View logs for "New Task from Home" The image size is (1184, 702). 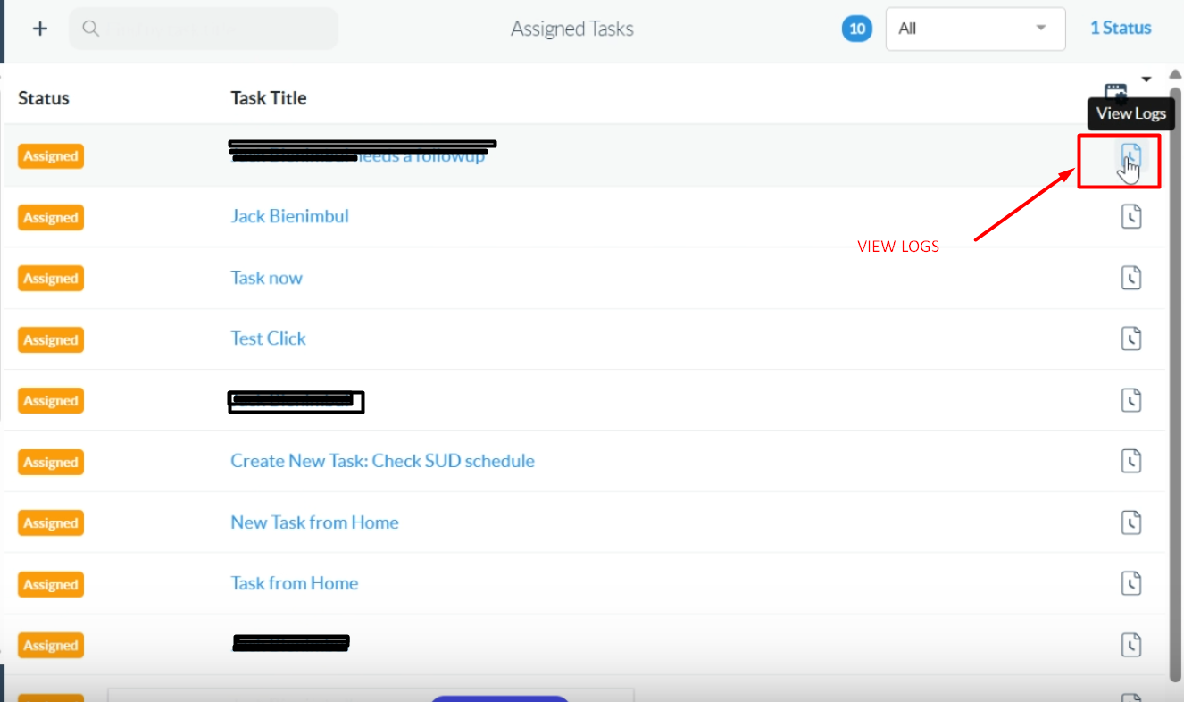(1131, 522)
